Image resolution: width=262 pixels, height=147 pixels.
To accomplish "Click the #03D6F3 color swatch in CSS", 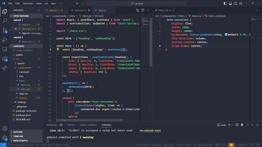I will tap(226, 34).
